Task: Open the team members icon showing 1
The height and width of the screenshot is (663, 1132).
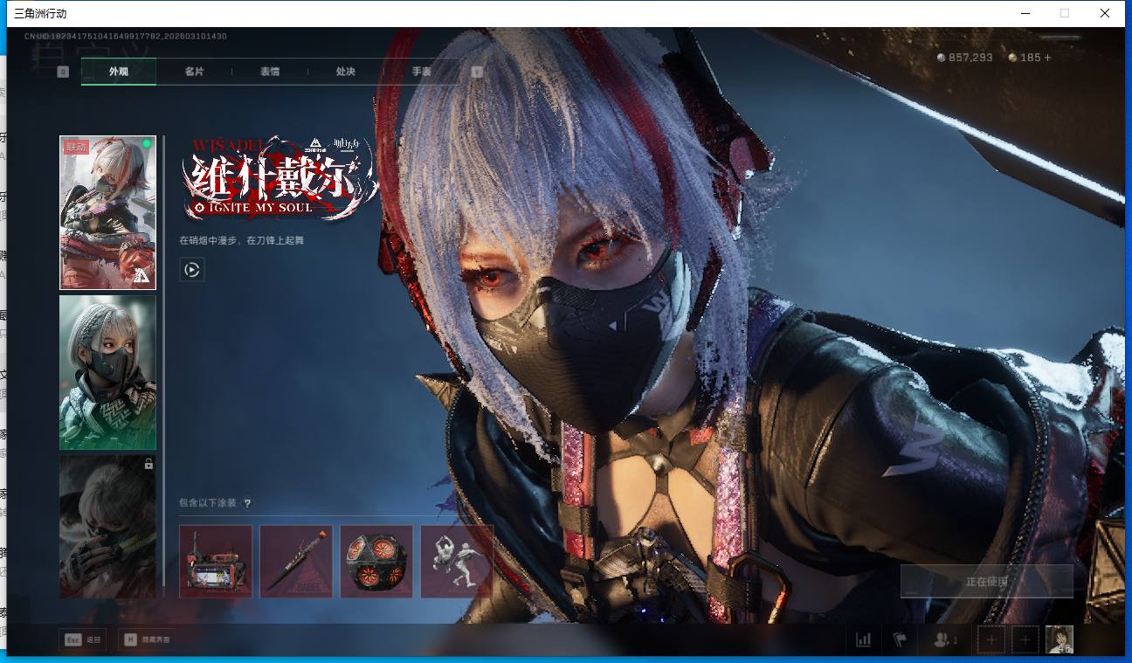Action: 945,640
